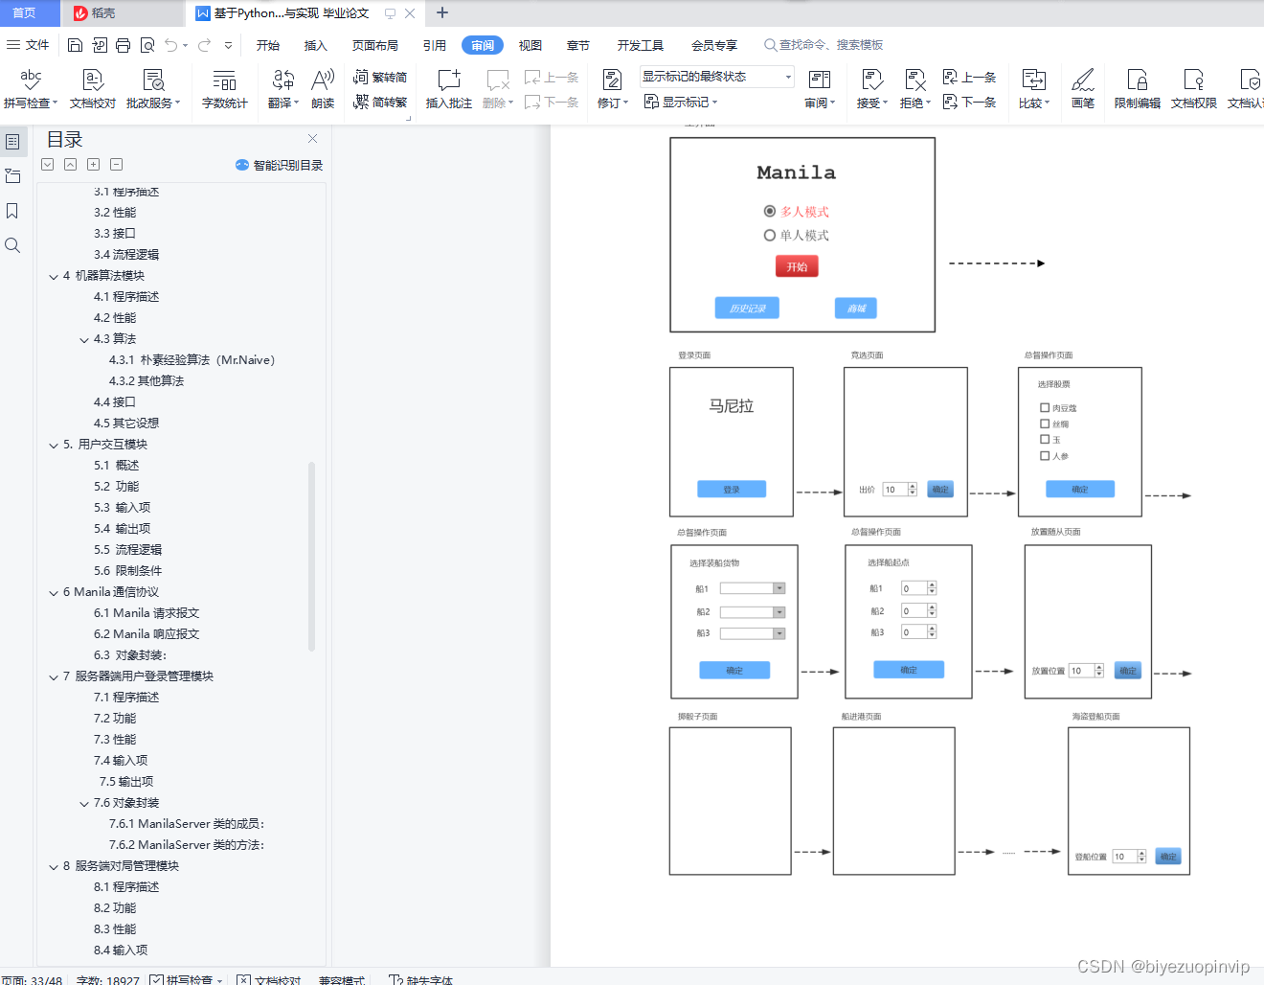The width and height of the screenshot is (1264, 985).
Task: Check the 人参 checkbox
Action: coord(1045,456)
